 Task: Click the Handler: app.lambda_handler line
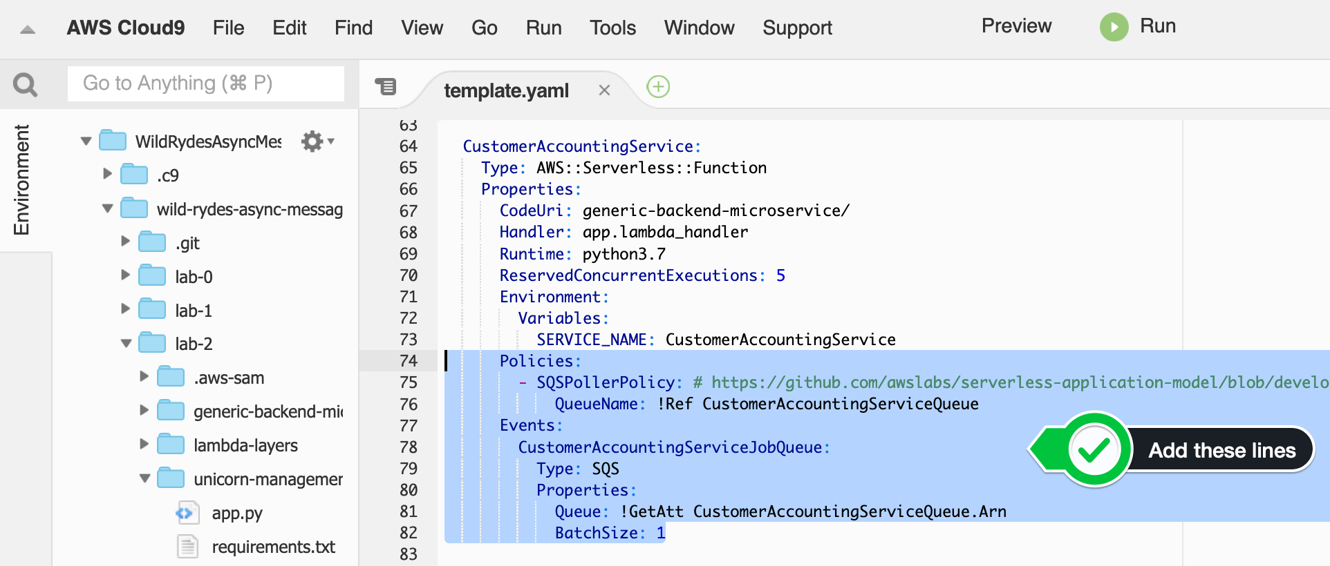coord(624,232)
